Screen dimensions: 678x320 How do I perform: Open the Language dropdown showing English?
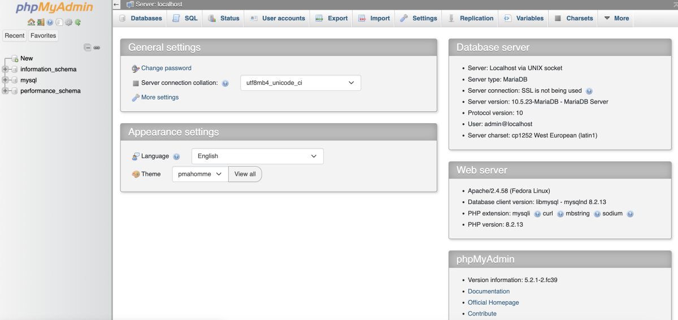point(257,156)
